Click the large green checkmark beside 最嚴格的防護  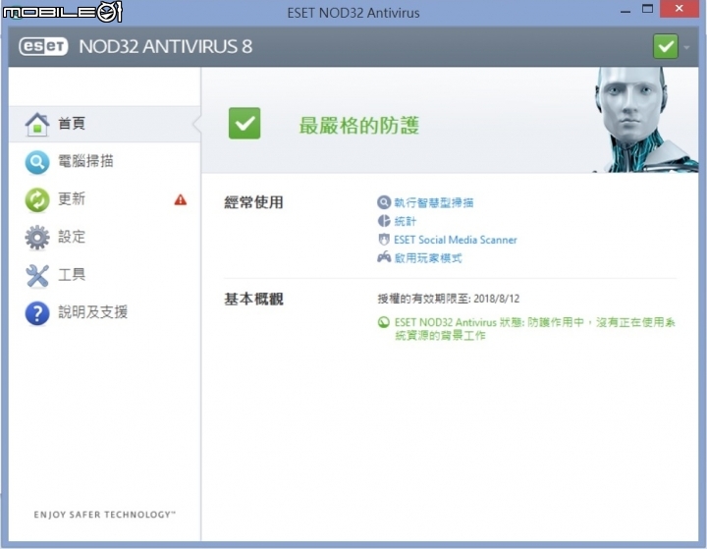point(245,123)
